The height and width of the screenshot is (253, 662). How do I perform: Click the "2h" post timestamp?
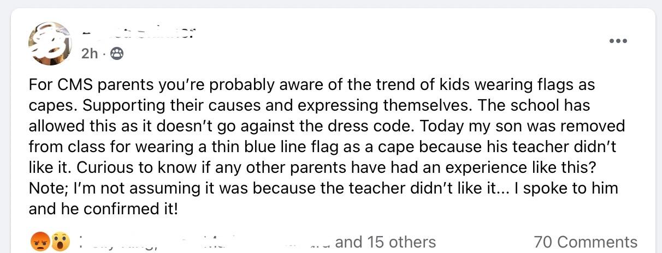[x=89, y=53]
